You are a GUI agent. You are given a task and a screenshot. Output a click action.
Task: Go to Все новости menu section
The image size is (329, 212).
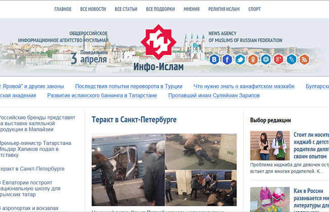point(94,9)
